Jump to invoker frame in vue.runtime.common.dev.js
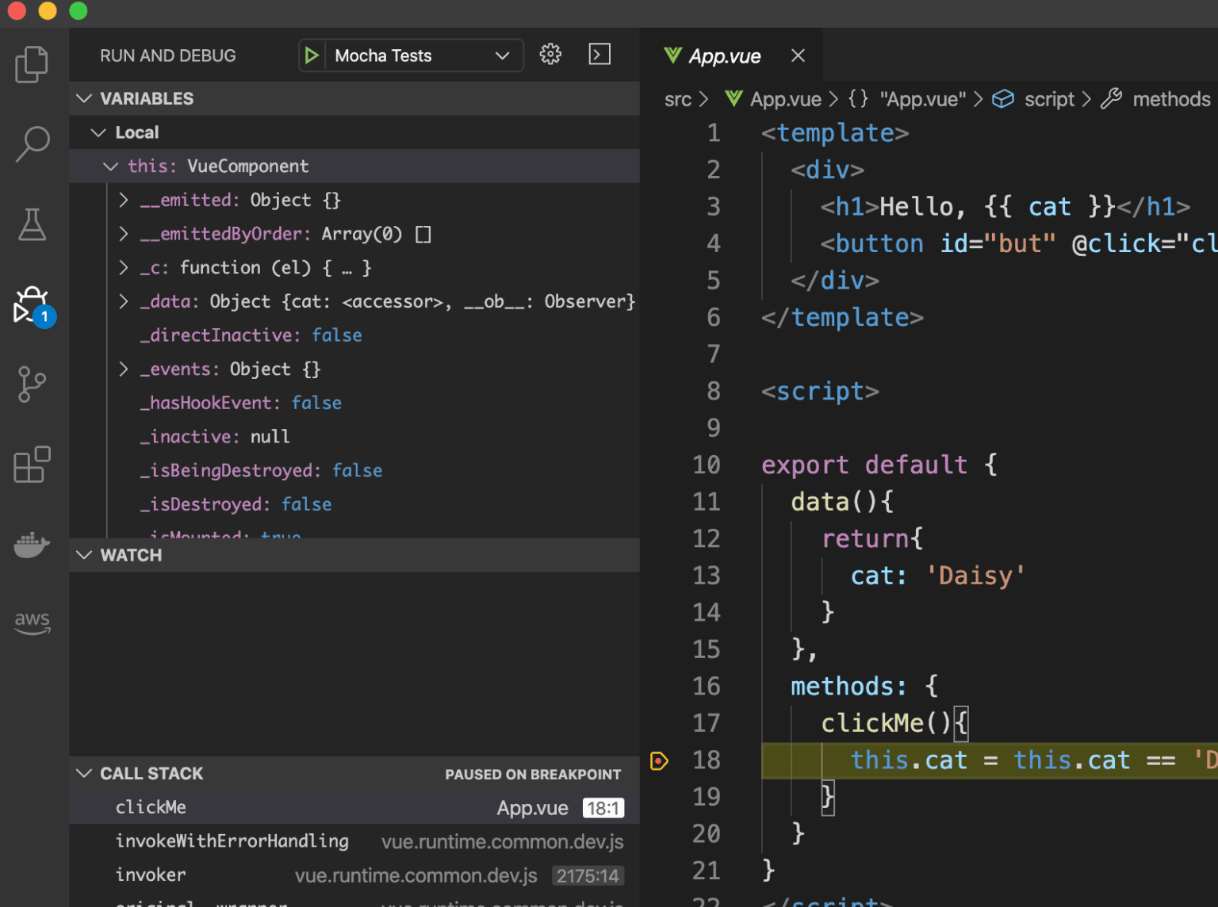Screen dimensions: 1218x907 tap(151, 874)
